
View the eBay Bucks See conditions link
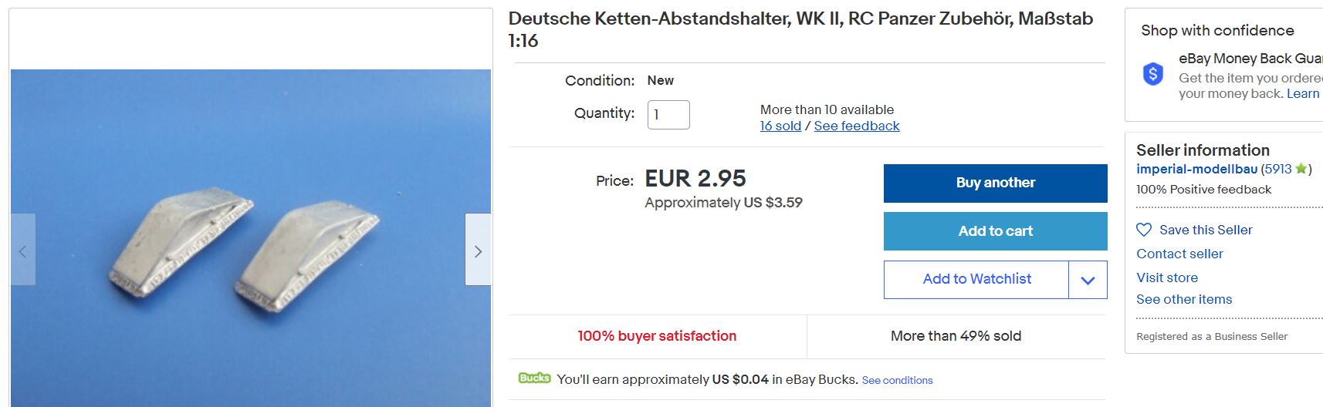pos(897,380)
